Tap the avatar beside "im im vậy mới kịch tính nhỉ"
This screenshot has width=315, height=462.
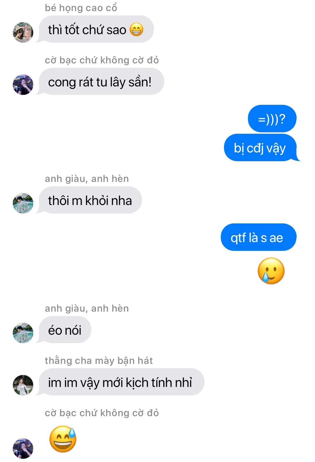pos(23,385)
